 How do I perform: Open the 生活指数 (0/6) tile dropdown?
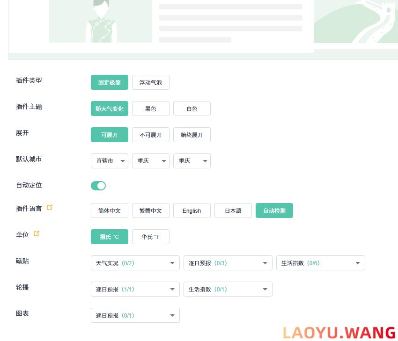pyautogui.click(x=320, y=263)
